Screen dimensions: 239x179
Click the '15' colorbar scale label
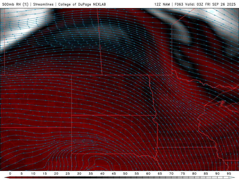click(45, 174)
